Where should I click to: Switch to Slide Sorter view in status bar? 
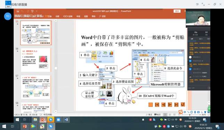pyautogui.click(x=170, y=115)
